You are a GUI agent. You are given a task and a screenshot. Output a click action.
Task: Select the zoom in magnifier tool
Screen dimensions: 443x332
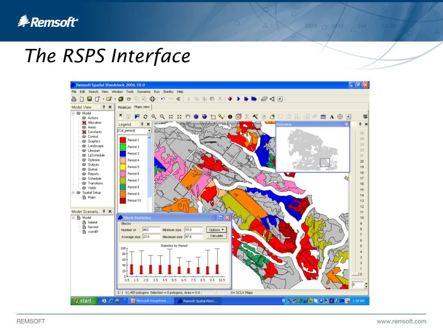point(154,117)
